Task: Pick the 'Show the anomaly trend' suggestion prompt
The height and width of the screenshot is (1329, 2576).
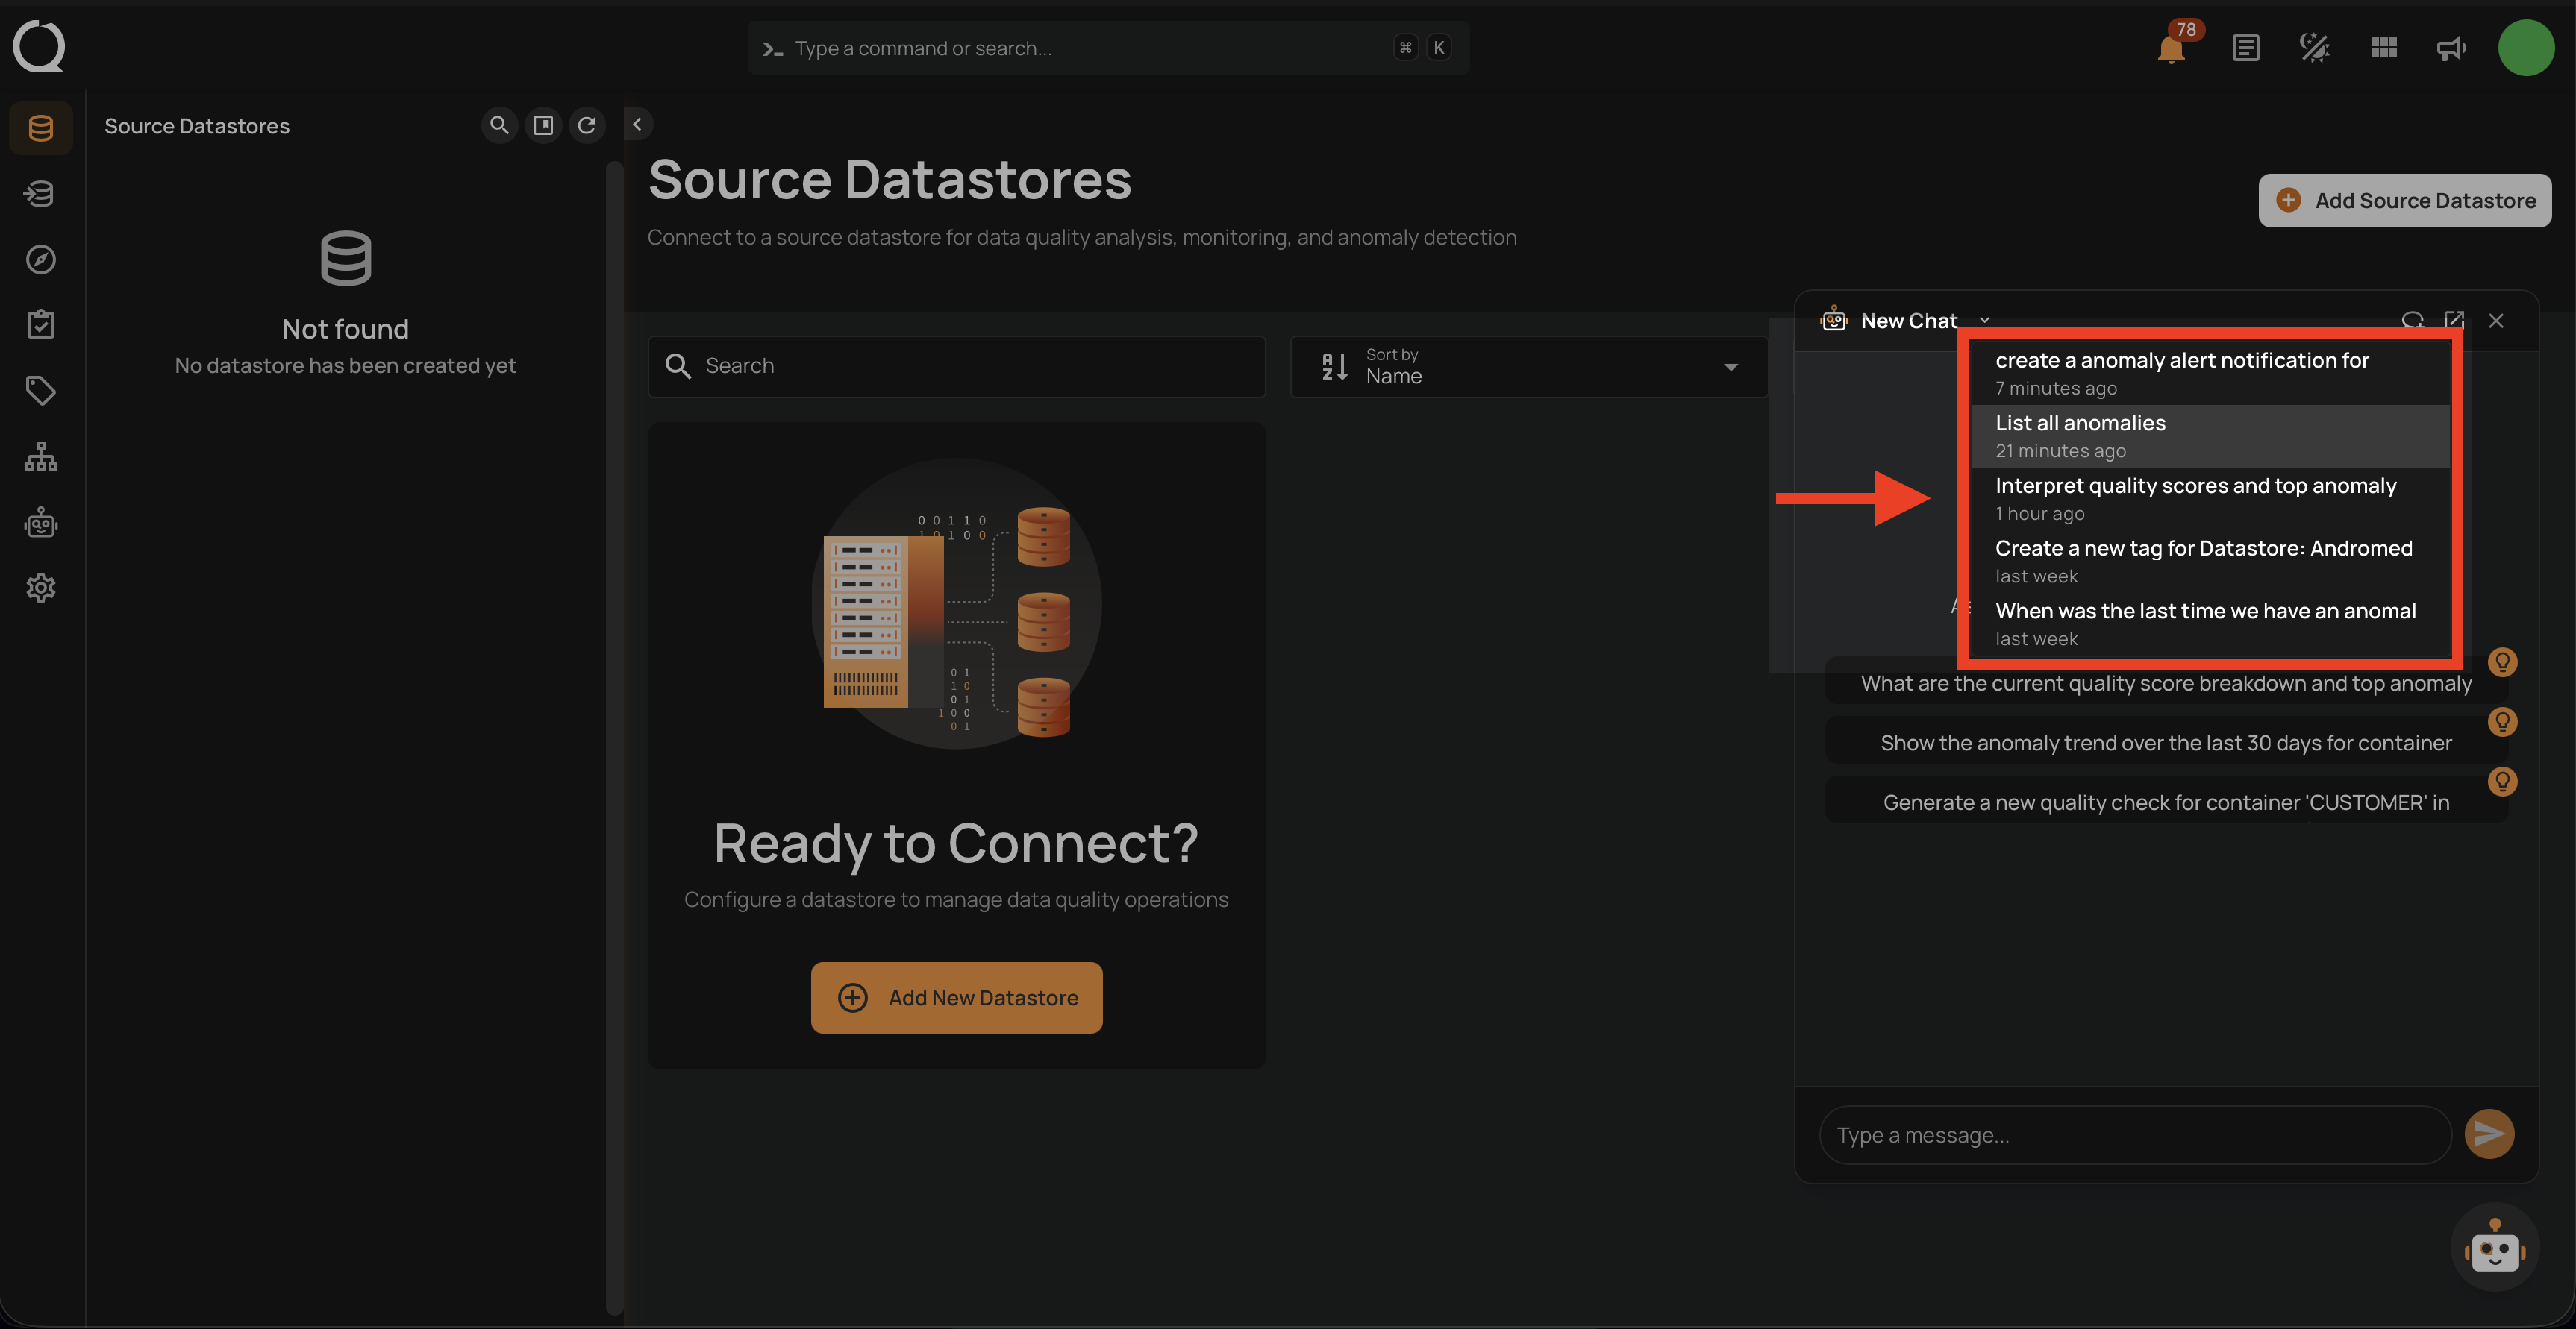Action: pos(2165,743)
